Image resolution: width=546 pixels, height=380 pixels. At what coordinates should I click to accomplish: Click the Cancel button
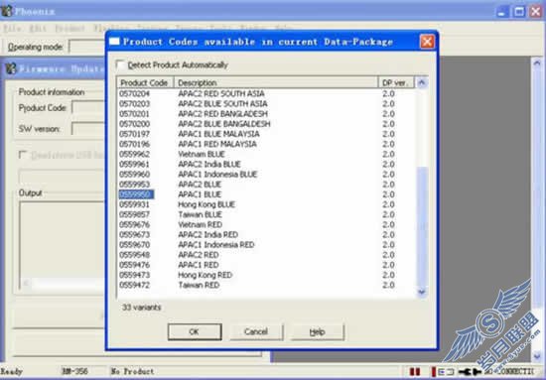pyautogui.click(x=256, y=332)
